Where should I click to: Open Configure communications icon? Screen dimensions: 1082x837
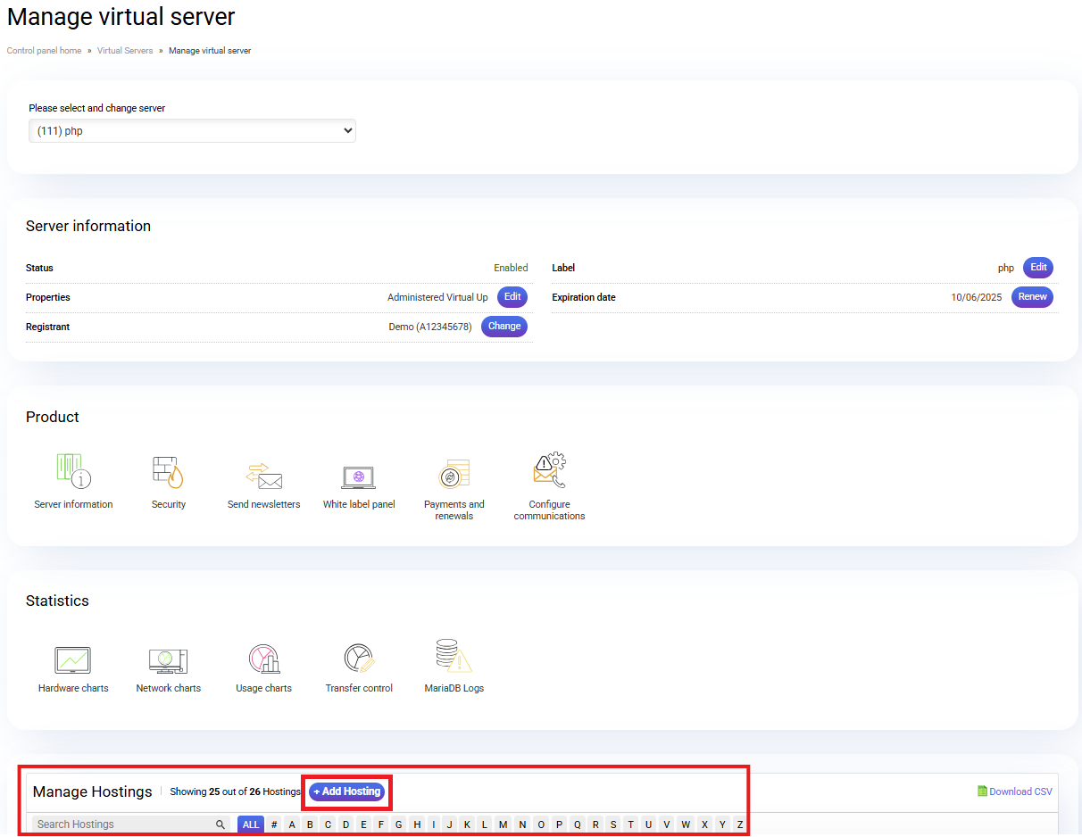click(x=549, y=472)
